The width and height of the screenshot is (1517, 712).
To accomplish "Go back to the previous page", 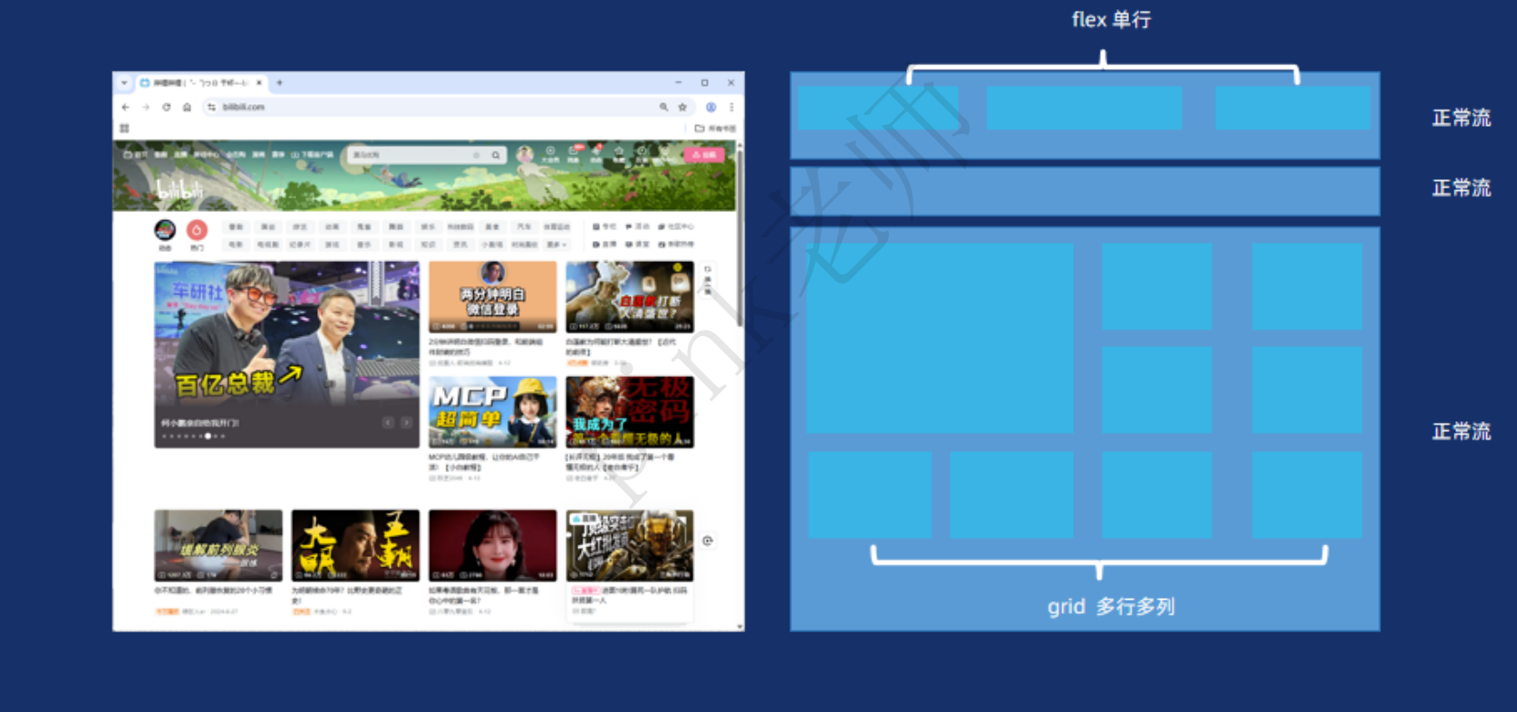I will pyautogui.click(x=126, y=107).
